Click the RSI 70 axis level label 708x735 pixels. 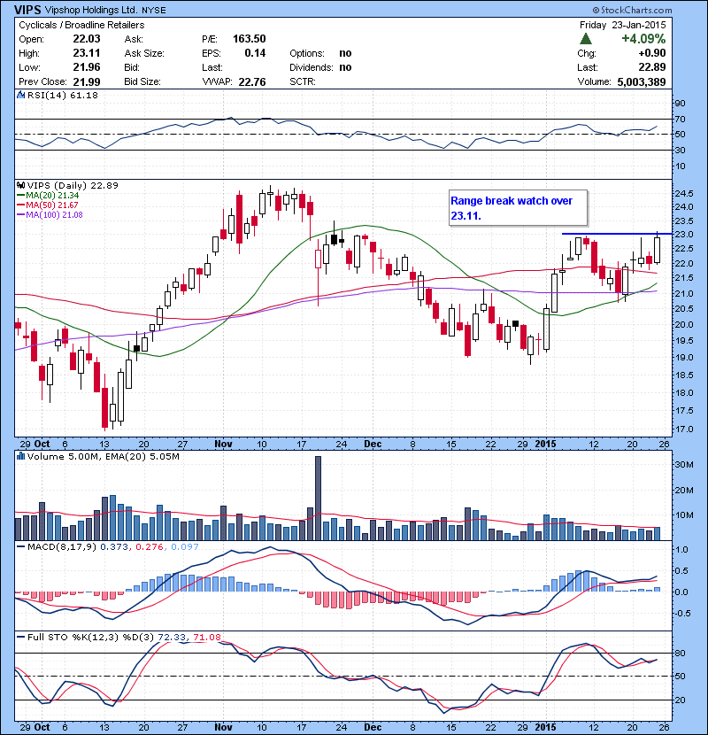680,119
